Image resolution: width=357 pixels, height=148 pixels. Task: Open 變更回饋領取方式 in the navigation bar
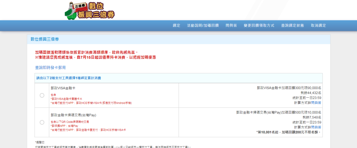click(x=259, y=25)
